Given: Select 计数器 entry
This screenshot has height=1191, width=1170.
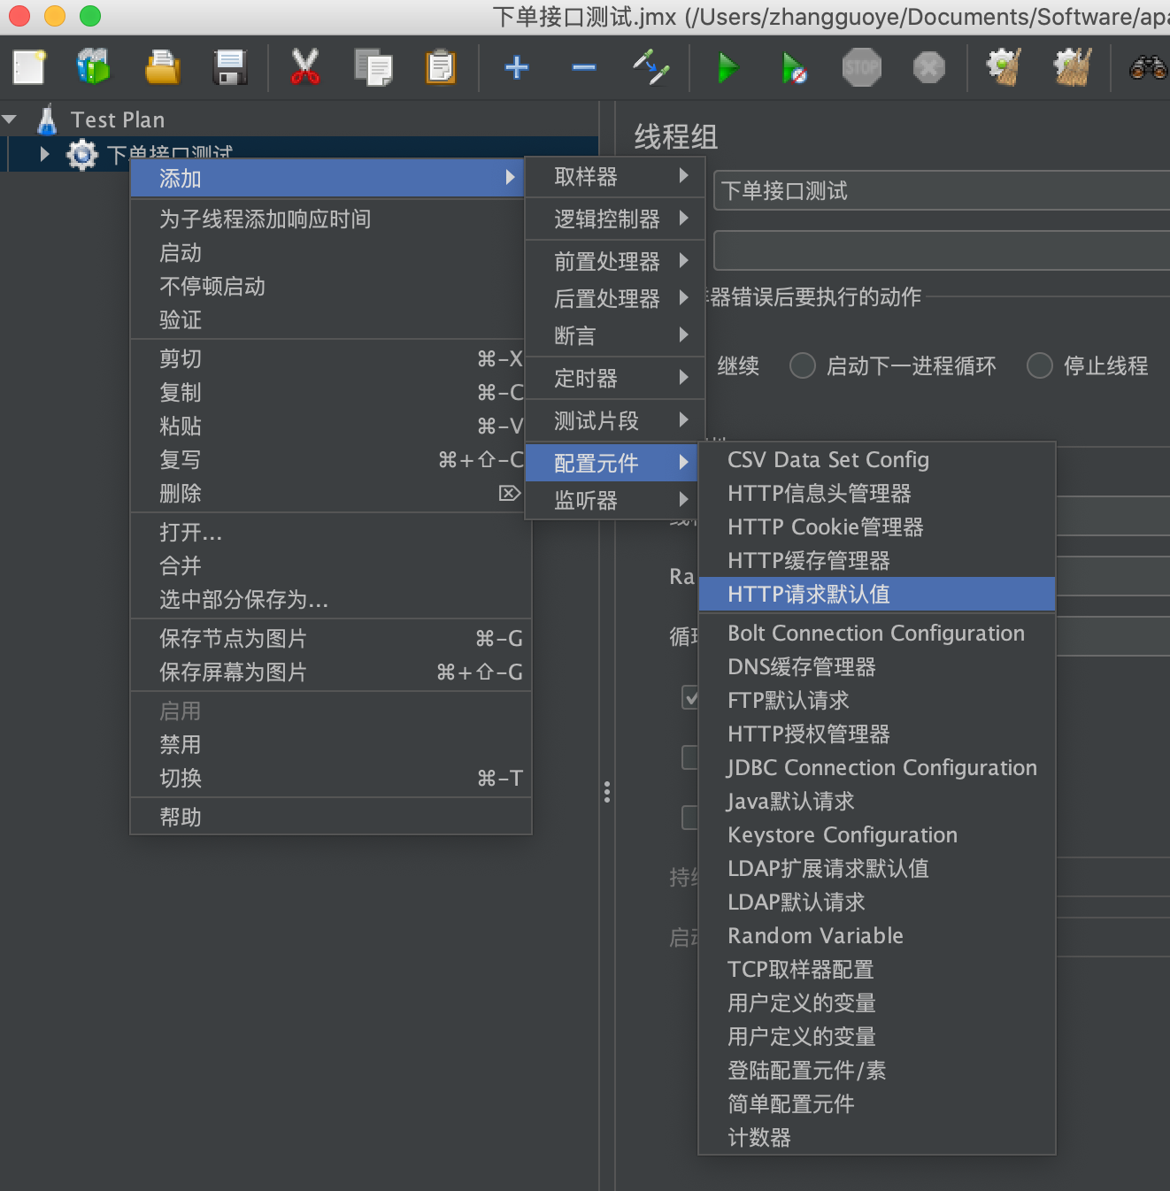Looking at the screenshot, I should click(x=877, y=1137).
